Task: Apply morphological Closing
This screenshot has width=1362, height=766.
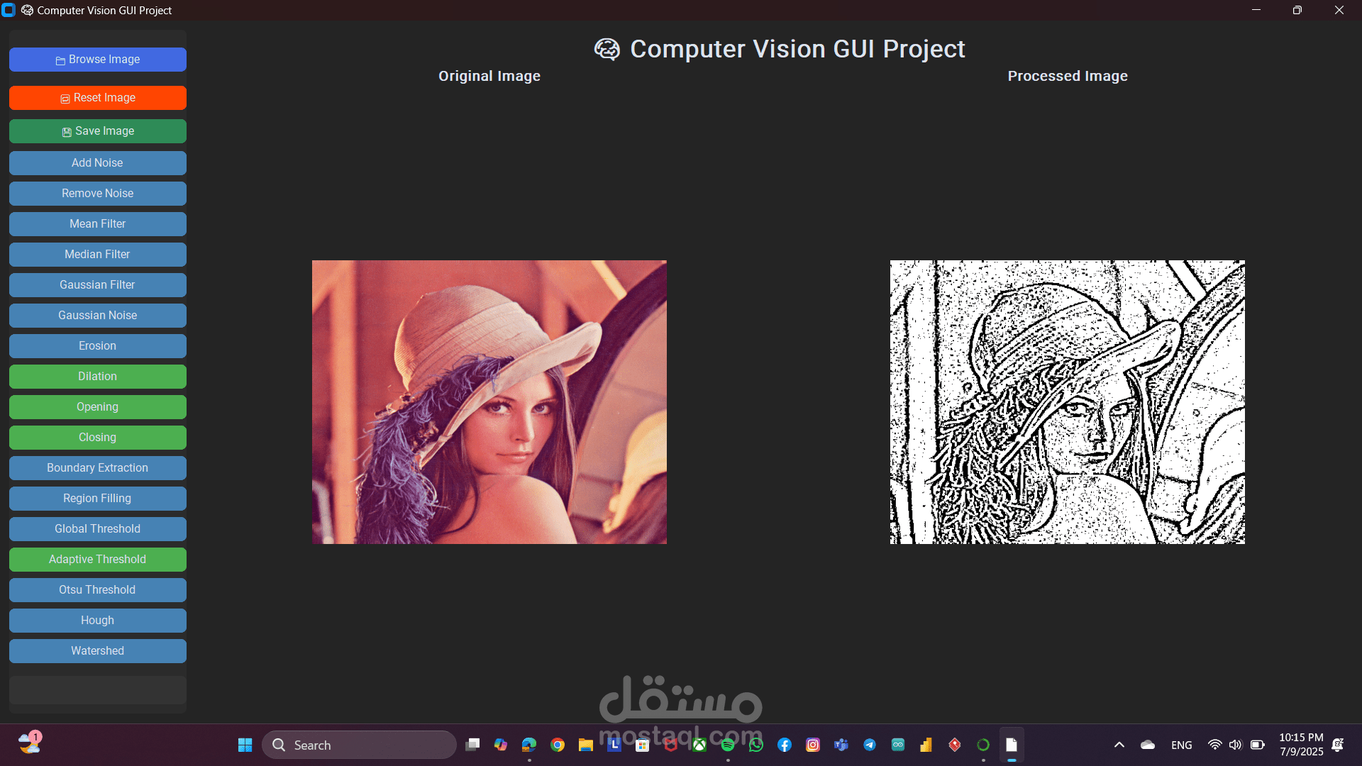Action: click(x=98, y=438)
